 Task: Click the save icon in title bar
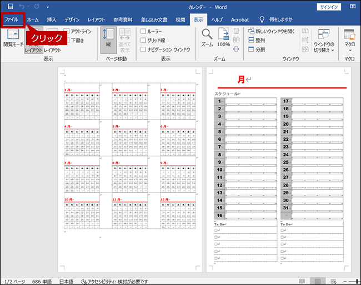pos(10,7)
